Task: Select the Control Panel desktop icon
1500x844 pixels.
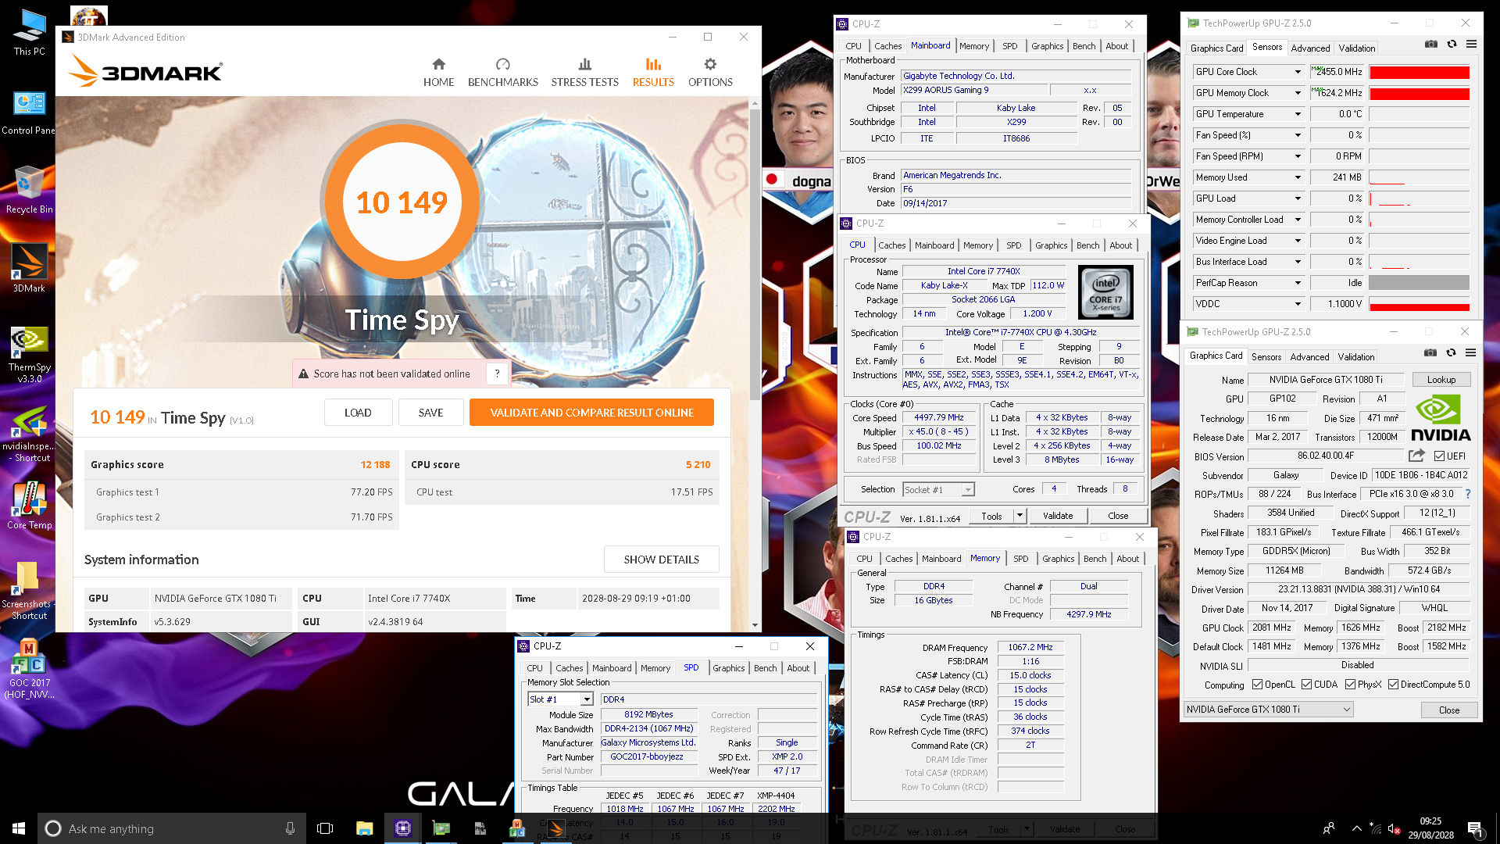Action: click(x=29, y=113)
